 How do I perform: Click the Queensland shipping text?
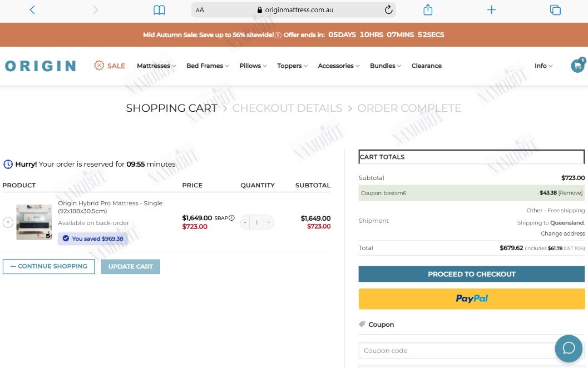tap(567, 222)
